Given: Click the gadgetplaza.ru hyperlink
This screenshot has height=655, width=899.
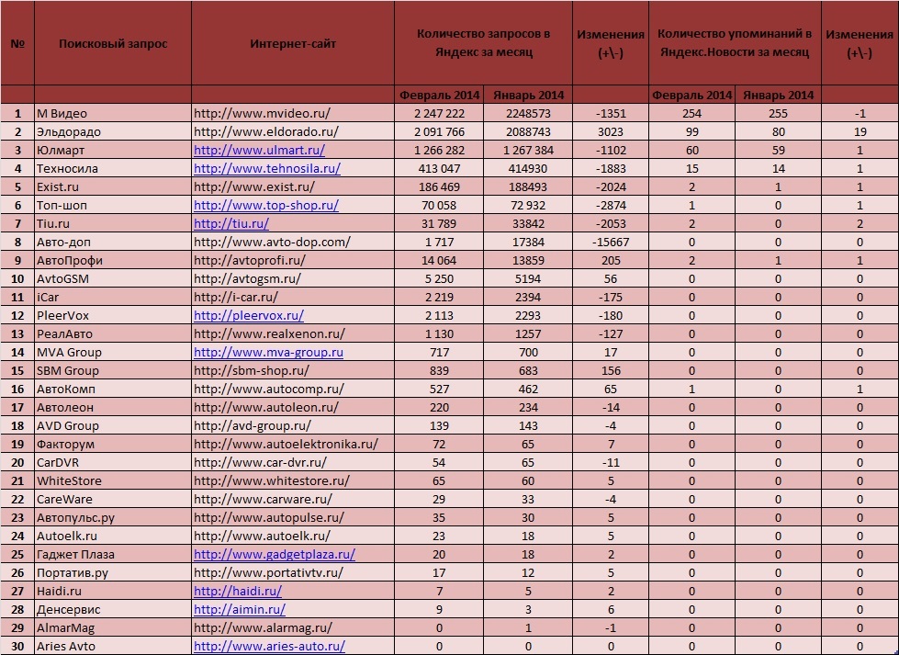Looking at the screenshot, I should pos(275,554).
